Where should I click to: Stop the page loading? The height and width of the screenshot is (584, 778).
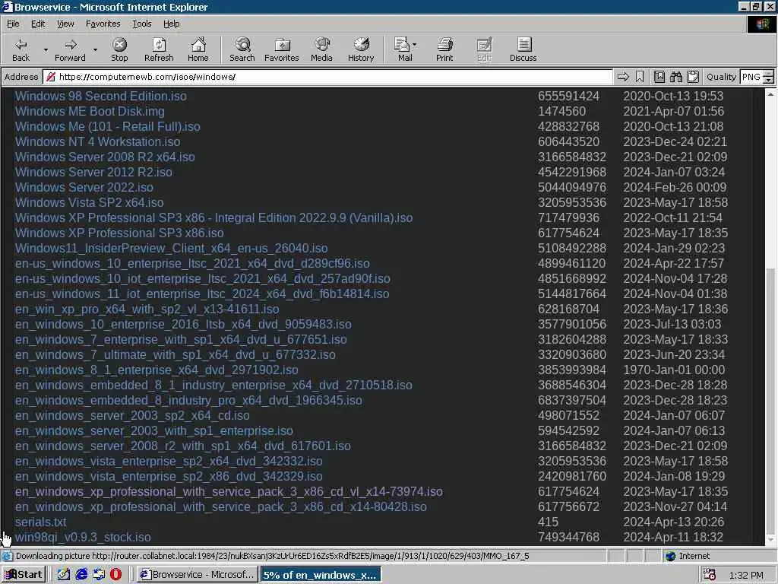[119, 49]
